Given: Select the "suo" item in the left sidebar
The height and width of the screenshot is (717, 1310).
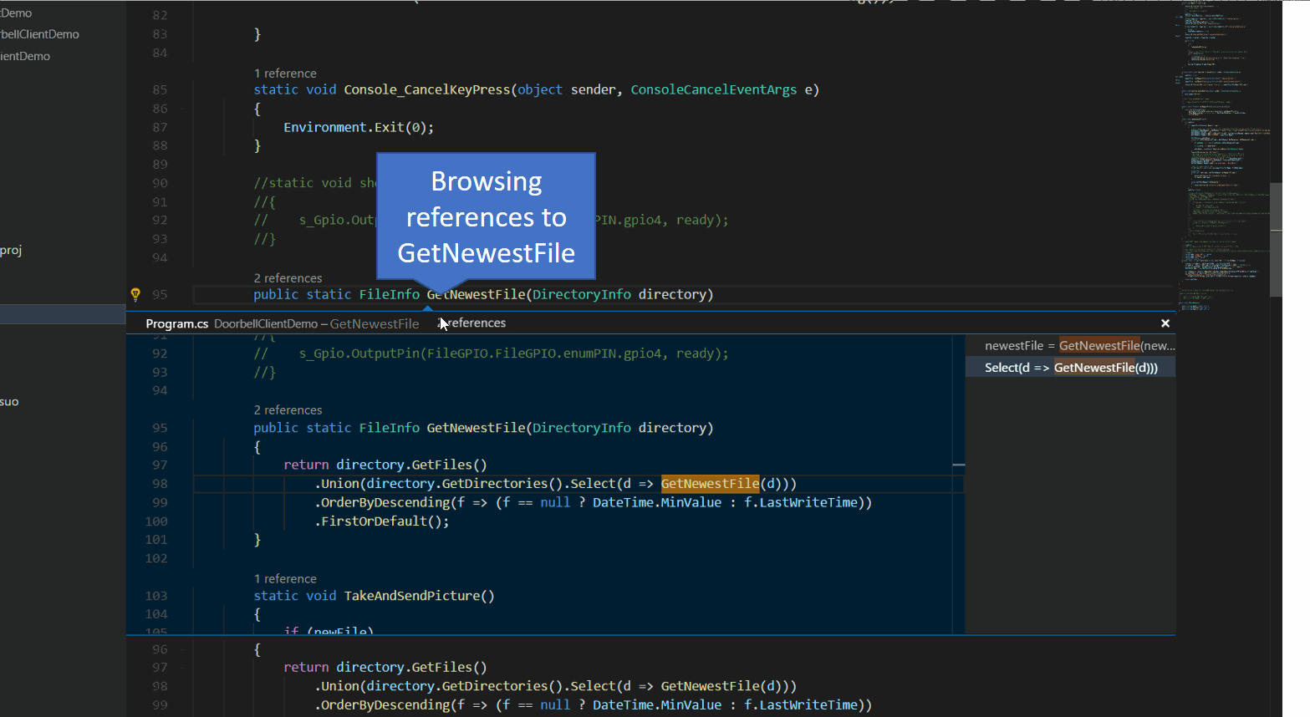Looking at the screenshot, I should point(9,401).
